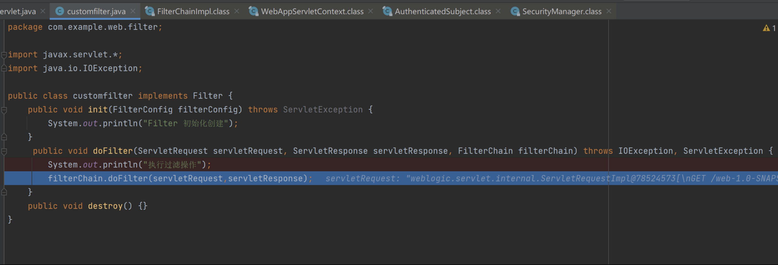Image resolution: width=778 pixels, height=265 pixels.
Task: Close the AuthenticatedSubject.class tab
Action: click(498, 11)
